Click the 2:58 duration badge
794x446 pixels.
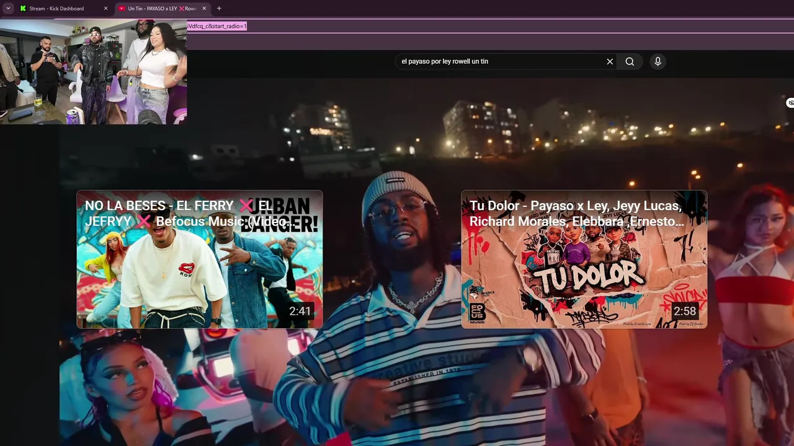685,311
